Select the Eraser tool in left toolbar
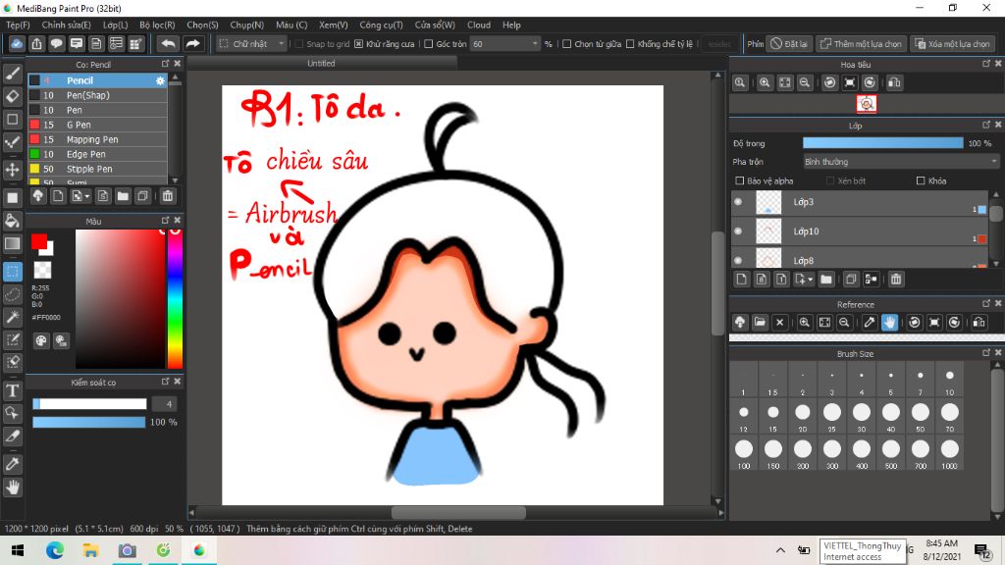 13,96
